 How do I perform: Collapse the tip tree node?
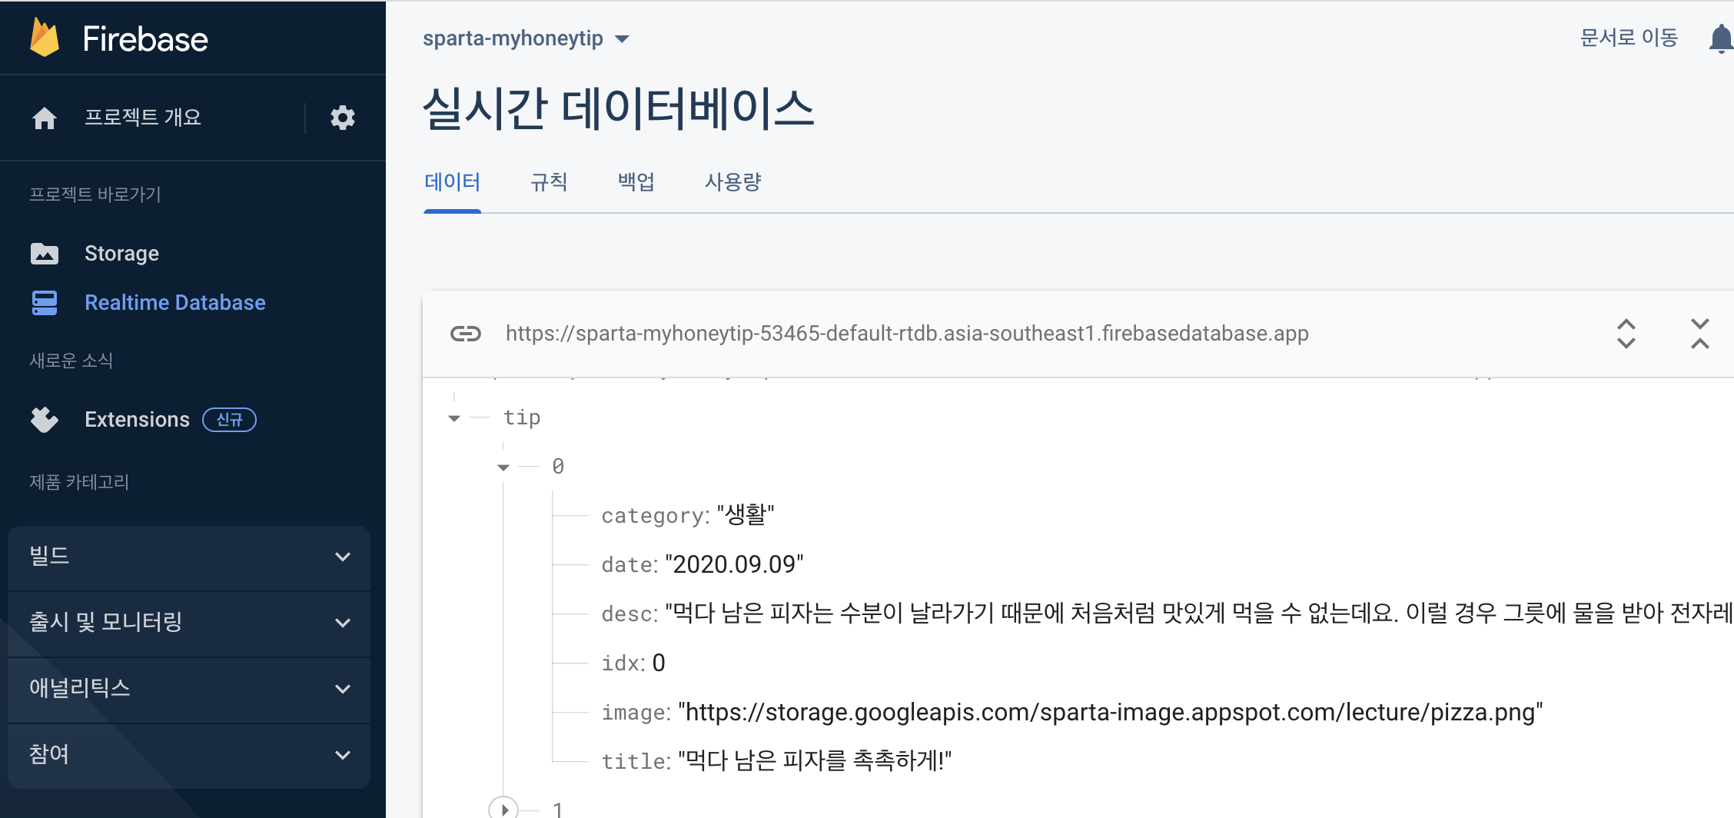coord(454,418)
